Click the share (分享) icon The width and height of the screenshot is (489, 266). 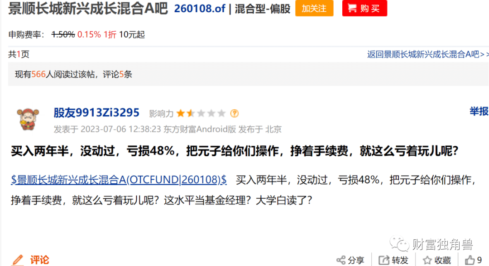pos(340,260)
